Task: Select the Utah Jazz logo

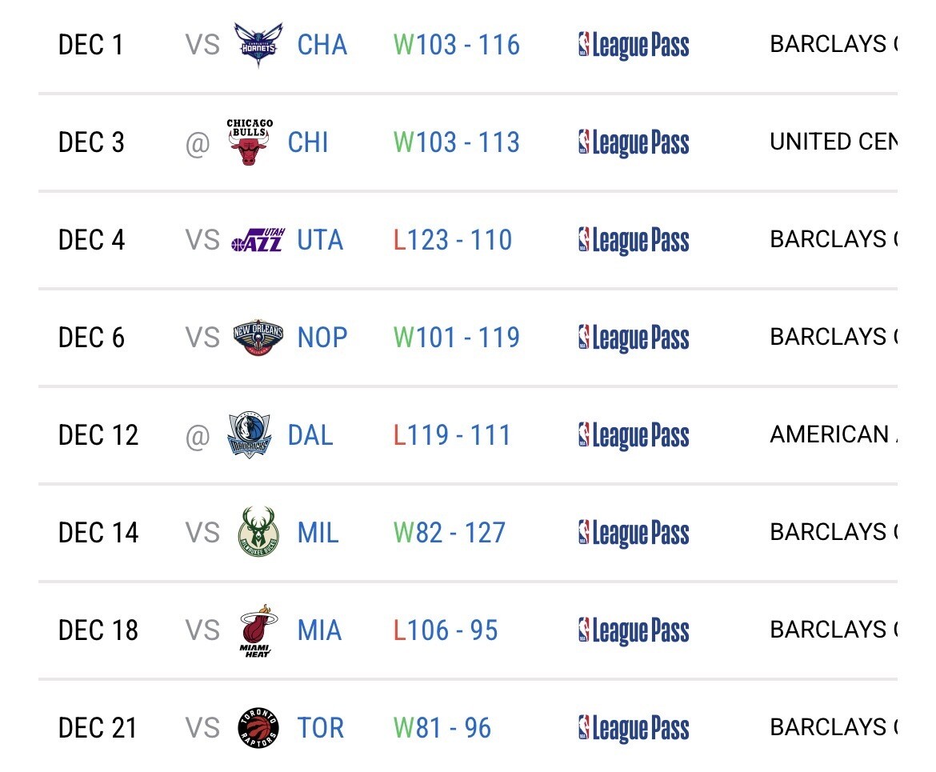Action: pos(258,240)
